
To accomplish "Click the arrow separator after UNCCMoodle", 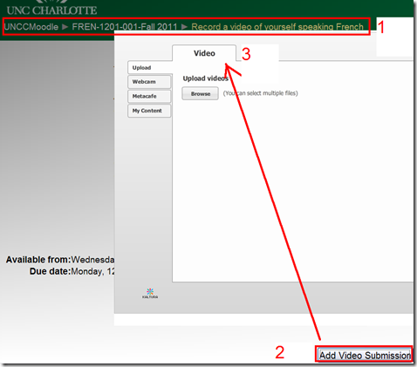I will pos(65,27).
